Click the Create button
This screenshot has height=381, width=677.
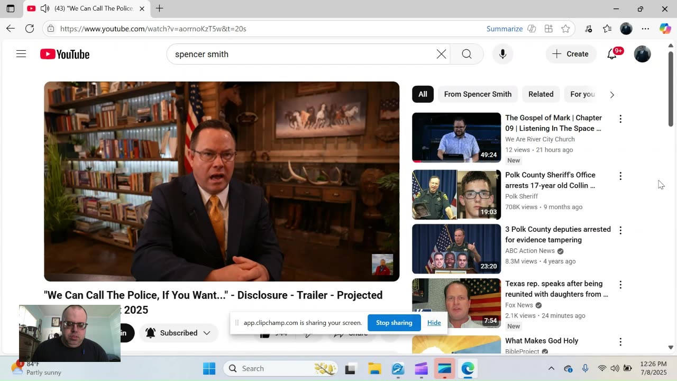570,54
